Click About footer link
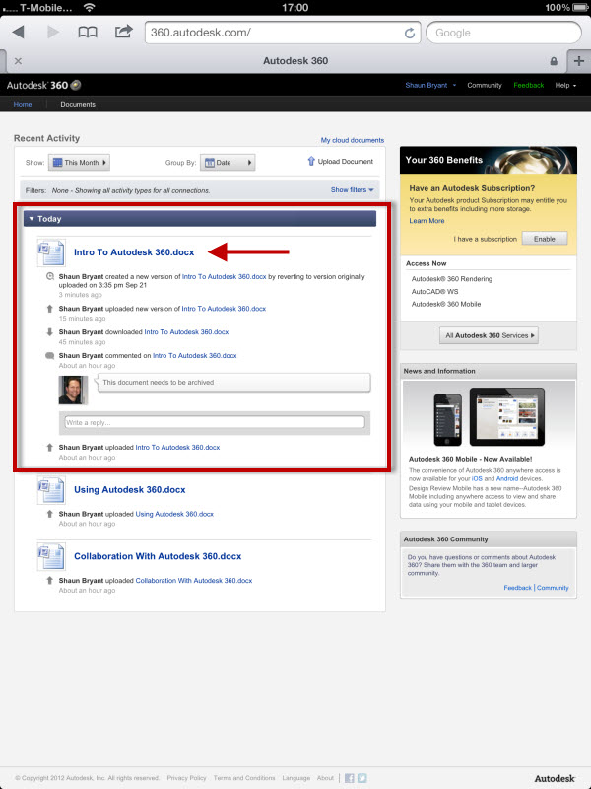Image resolution: width=591 pixels, height=789 pixels. 325,778
